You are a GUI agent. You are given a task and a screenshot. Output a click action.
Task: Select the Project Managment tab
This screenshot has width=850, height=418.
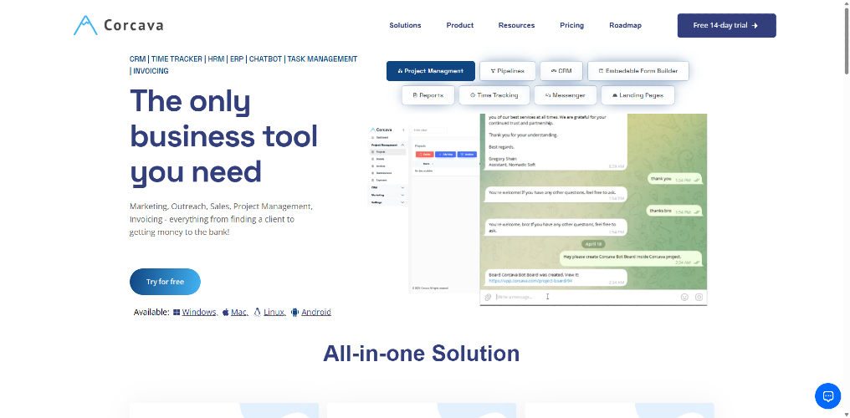430,71
